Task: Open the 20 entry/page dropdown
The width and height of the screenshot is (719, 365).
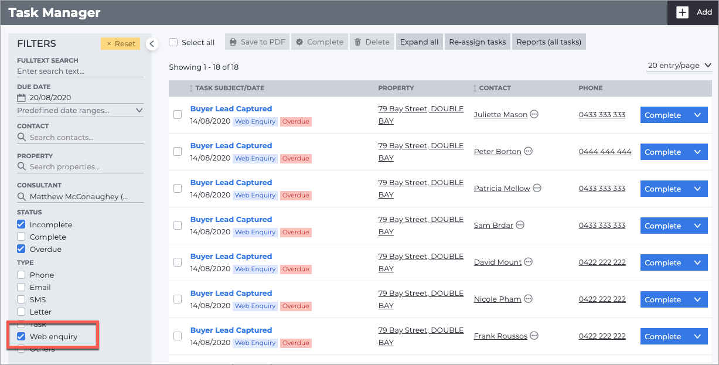Action: click(680, 66)
